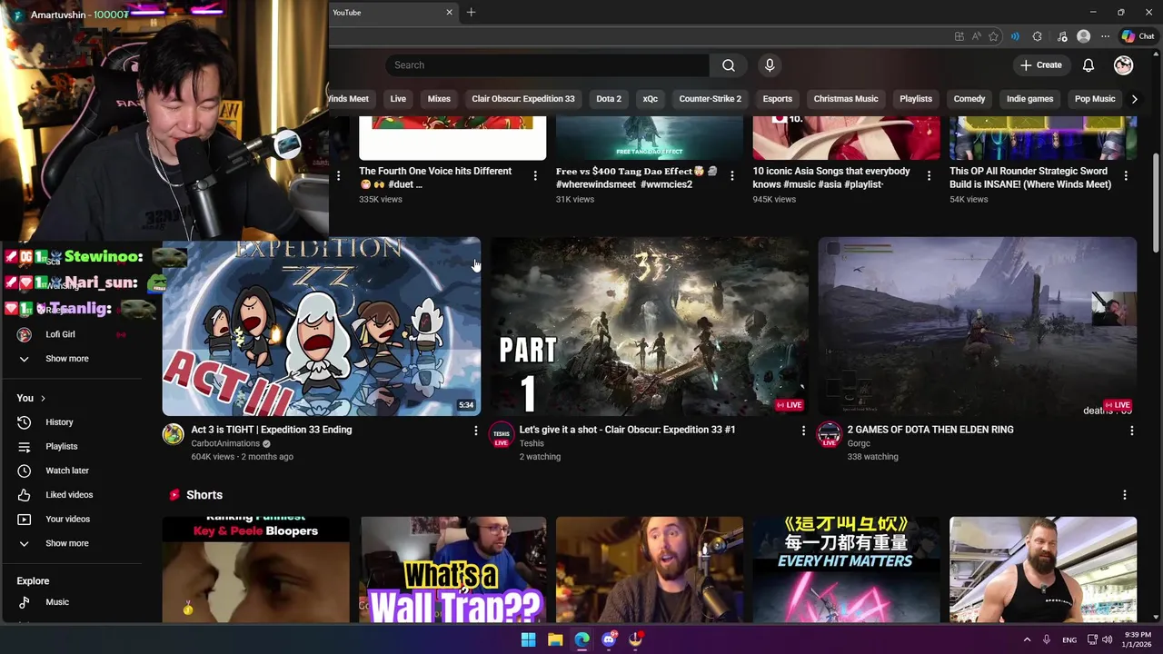Open options for 2 GAMES OF DOTA stream
This screenshot has width=1163, height=654.
coord(1131,431)
